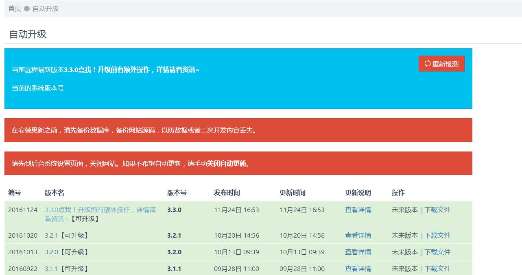Select the ID cell 20161020

point(23,235)
